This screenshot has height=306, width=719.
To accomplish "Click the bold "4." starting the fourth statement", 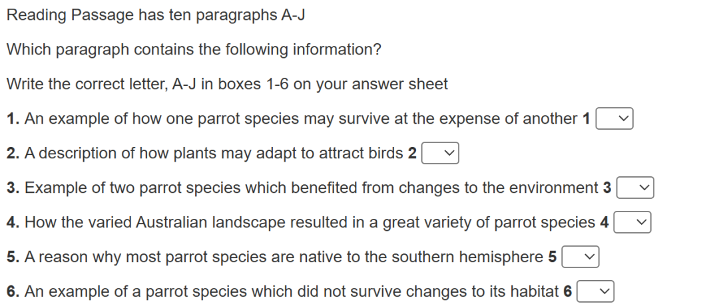I will [x=13, y=223].
